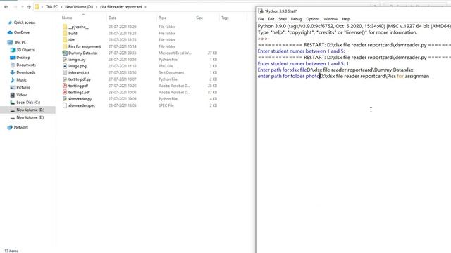The height and width of the screenshot is (253, 451).
Task: Open the Debug menu in Python Shell
Action: point(296,19)
